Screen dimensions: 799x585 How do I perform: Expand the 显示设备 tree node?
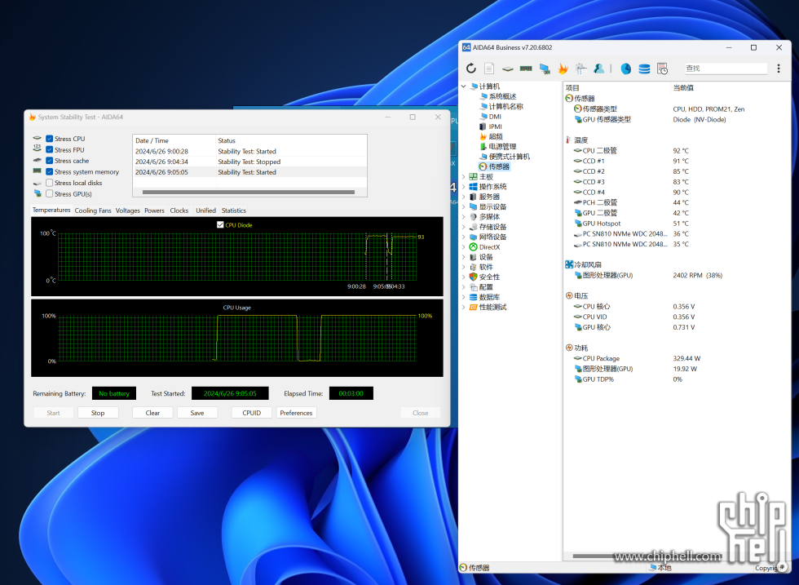464,206
